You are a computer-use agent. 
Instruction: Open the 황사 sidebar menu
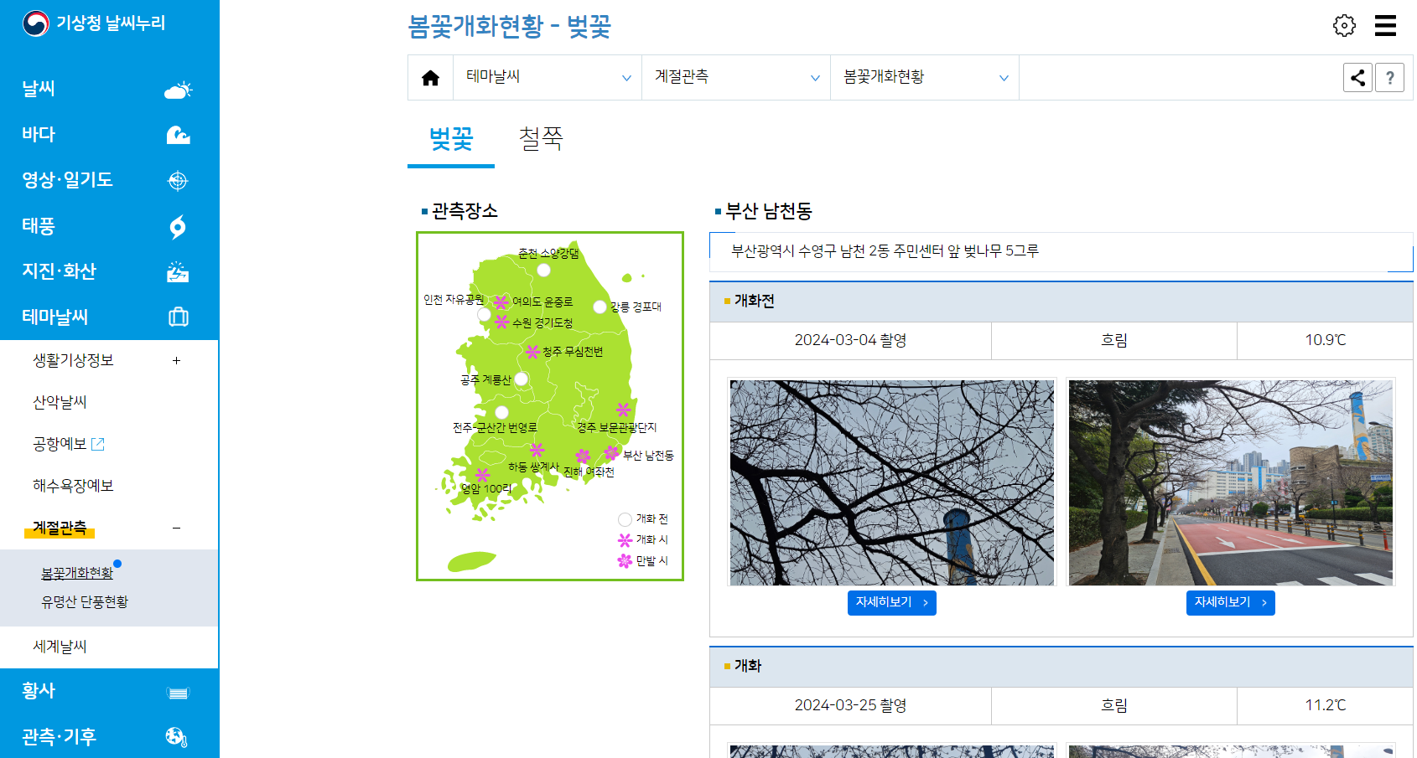pyautogui.click(x=109, y=691)
